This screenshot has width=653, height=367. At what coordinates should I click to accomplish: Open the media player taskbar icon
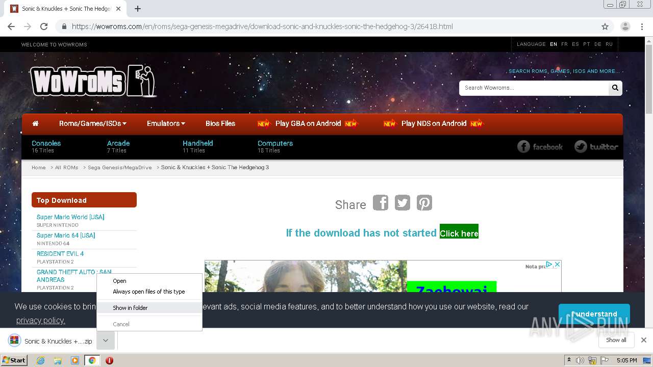[x=75, y=360]
